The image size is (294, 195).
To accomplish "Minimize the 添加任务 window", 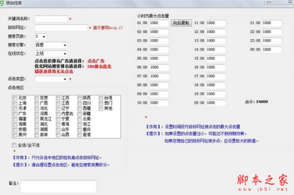I will tap(269, 2).
